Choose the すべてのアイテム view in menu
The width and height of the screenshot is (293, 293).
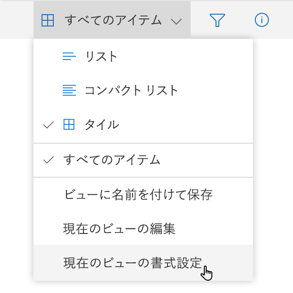143,160
